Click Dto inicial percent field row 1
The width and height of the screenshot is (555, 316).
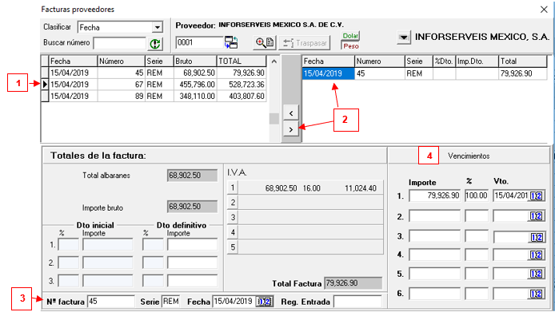(68, 244)
